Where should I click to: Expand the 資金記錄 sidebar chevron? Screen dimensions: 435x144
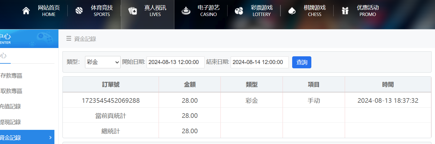click(50, 138)
